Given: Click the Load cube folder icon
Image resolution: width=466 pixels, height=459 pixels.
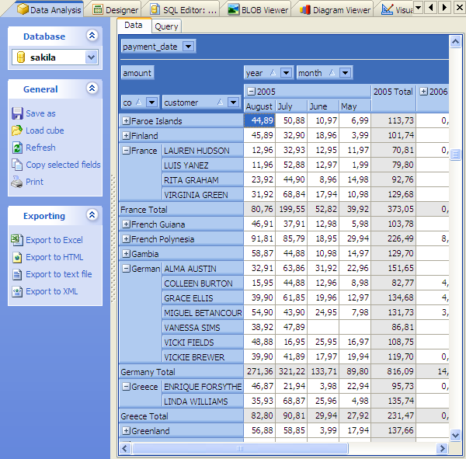Looking at the screenshot, I should (x=17, y=130).
